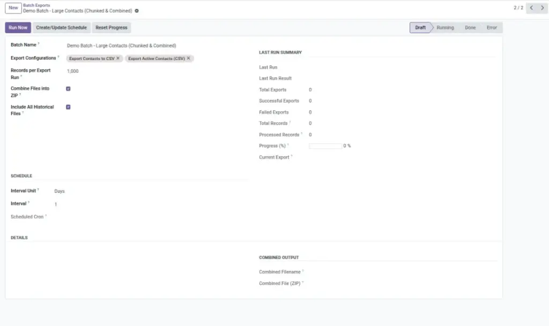Click the Scheduled Cron field label
The height and width of the screenshot is (326, 549).
click(x=27, y=217)
